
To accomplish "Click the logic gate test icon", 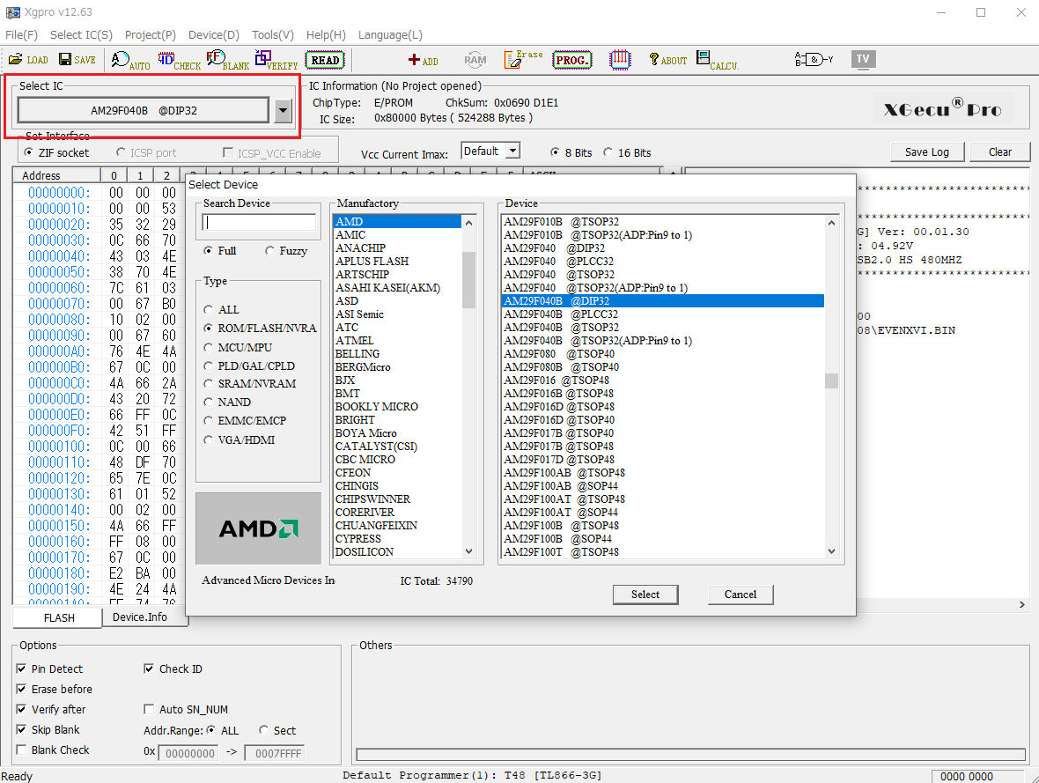I will click(x=814, y=60).
